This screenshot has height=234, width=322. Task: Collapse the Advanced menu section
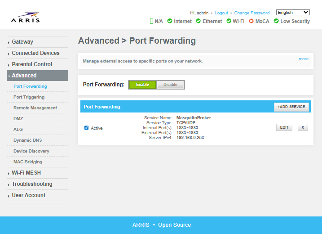coord(24,76)
